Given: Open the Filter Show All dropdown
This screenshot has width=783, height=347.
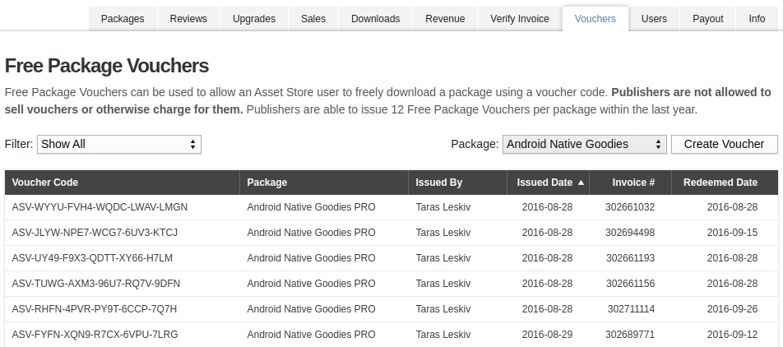Looking at the screenshot, I should (x=118, y=144).
